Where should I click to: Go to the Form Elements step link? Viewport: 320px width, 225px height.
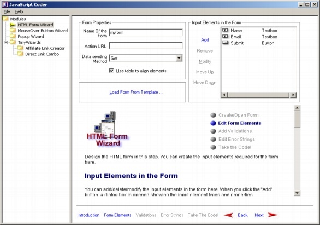pyautogui.click(x=117, y=215)
